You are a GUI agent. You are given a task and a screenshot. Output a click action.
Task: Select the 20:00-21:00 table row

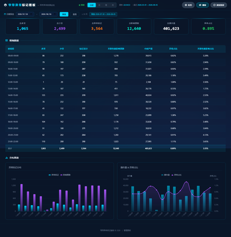coord(115,135)
